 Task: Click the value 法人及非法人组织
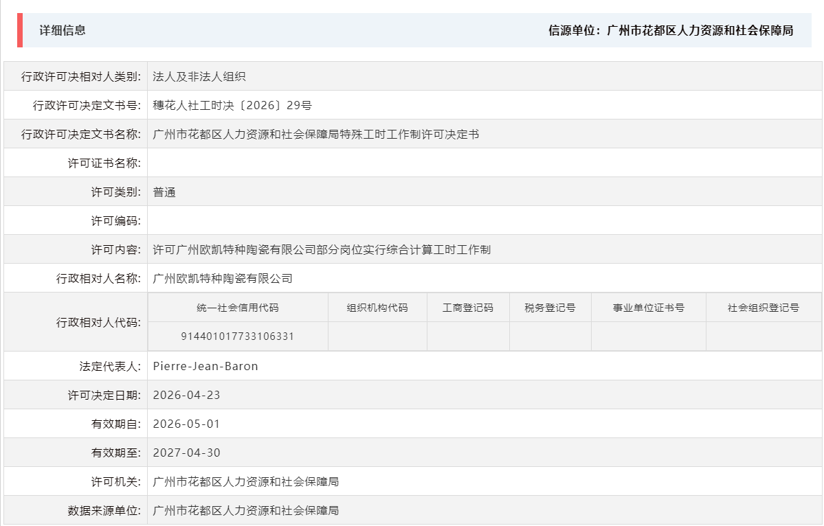tap(199, 77)
